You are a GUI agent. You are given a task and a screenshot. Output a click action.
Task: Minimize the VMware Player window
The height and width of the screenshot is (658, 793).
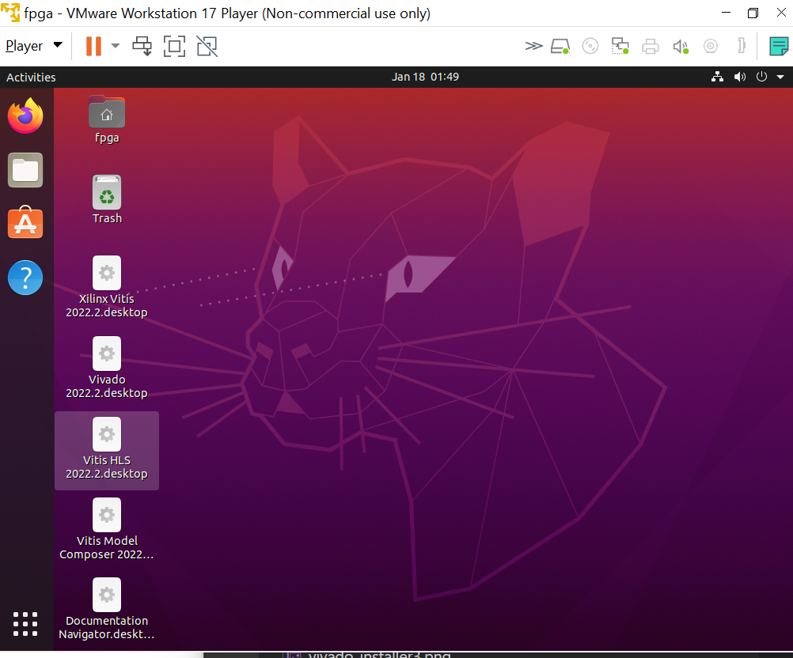click(727, 13)
